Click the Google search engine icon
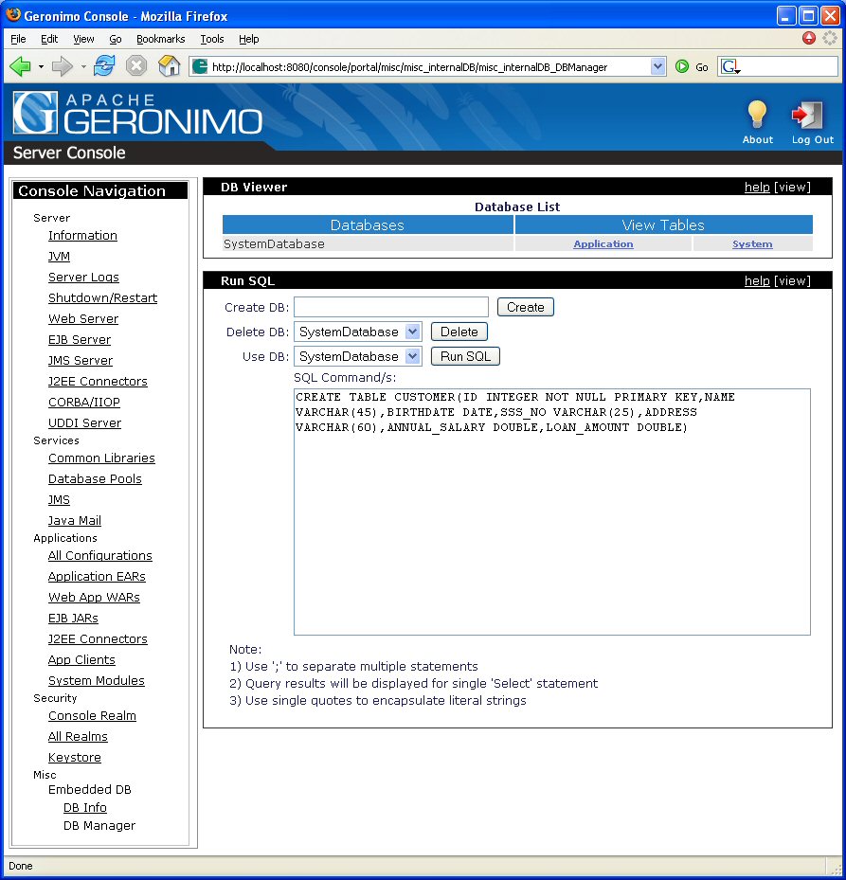846x880 pixels. click(730, 67)
